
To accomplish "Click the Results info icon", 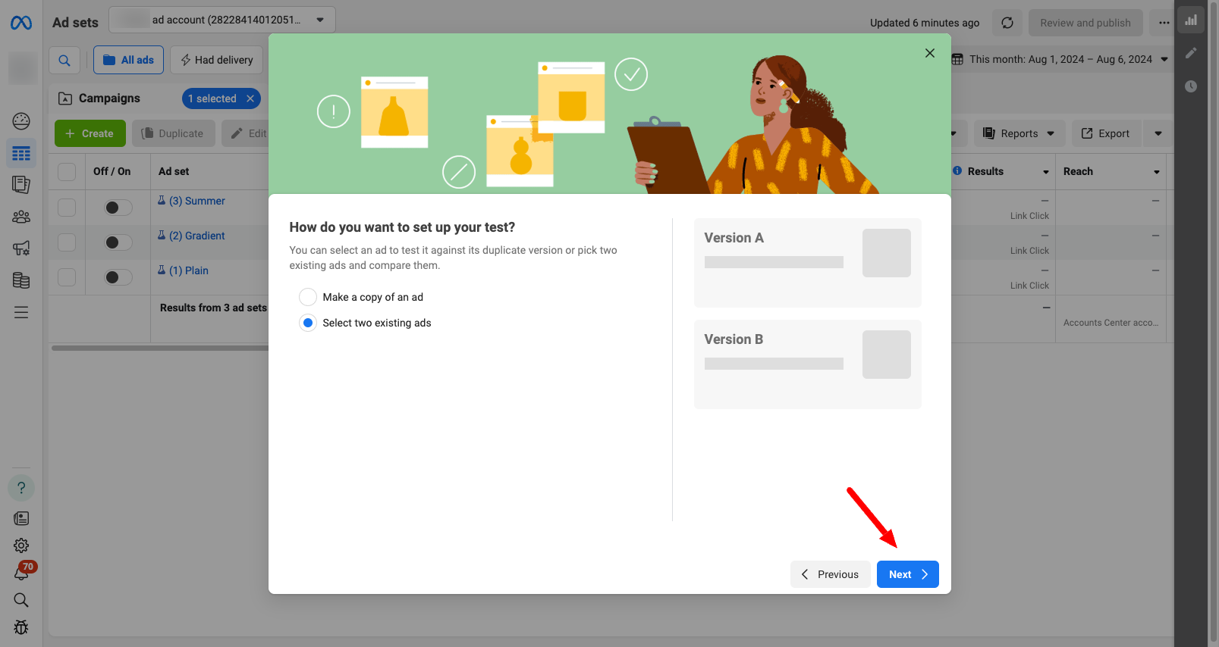I will coord(957,171).
